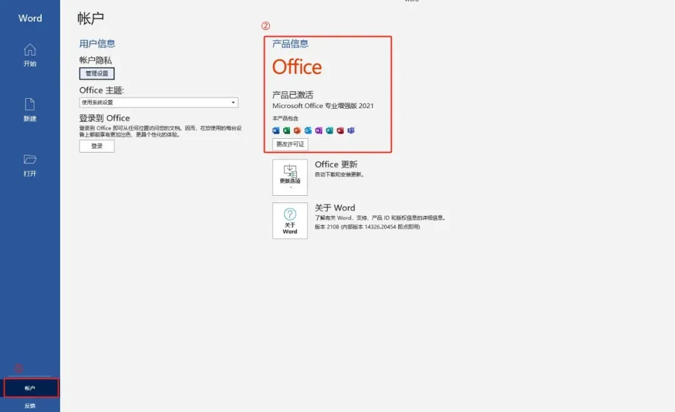Expand the Office 主题 combo box

(158, 103)
